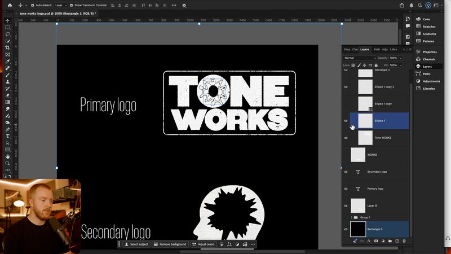The image size is (451, 254).
Task: Open the Share icon at top right
Action: [x=402, y=5]
